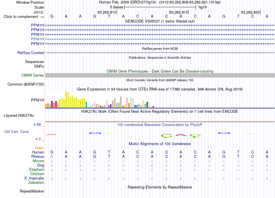Screen dimensions: 275x198
Task: Click the gray OMIM Genes item bar
Action: [160, 75]
